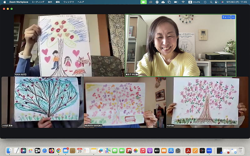Select the MURATA KAYOKO video tile
250x156 pixels.
125,102
